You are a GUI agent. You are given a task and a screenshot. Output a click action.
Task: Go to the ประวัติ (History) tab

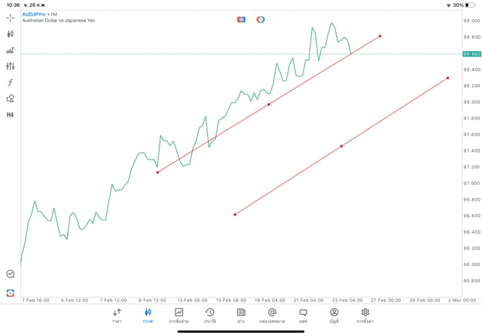coord(210,316)
